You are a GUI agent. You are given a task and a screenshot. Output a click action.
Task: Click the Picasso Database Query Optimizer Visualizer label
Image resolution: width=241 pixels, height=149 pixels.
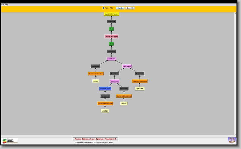pos(95,139)
